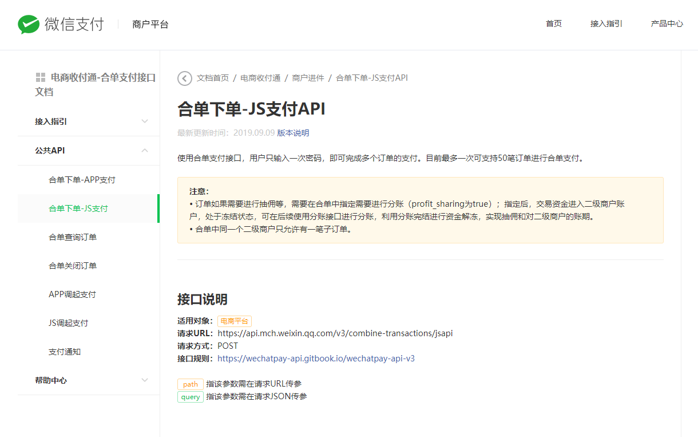Click the 接口说明 section heading
698x437 pixels.
[203, 300]
